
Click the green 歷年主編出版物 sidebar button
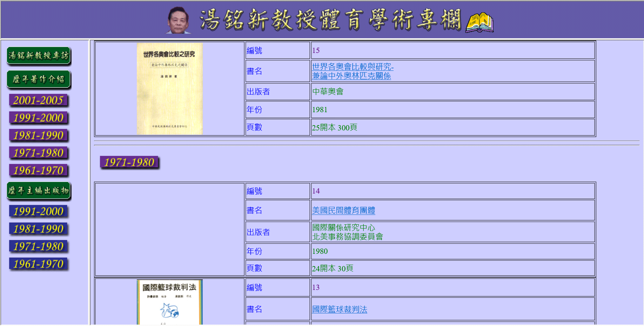pos(39,191)
